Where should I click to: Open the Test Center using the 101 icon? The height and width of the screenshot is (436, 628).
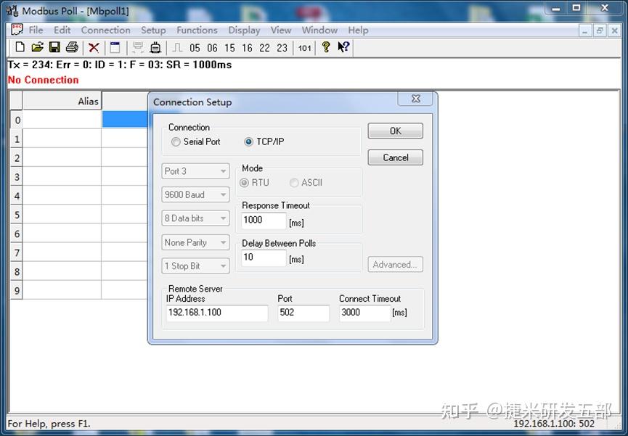pos(304,47)
